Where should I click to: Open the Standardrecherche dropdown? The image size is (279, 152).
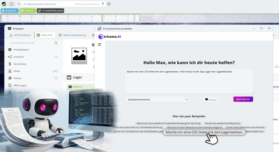click(x=157, y=100)
